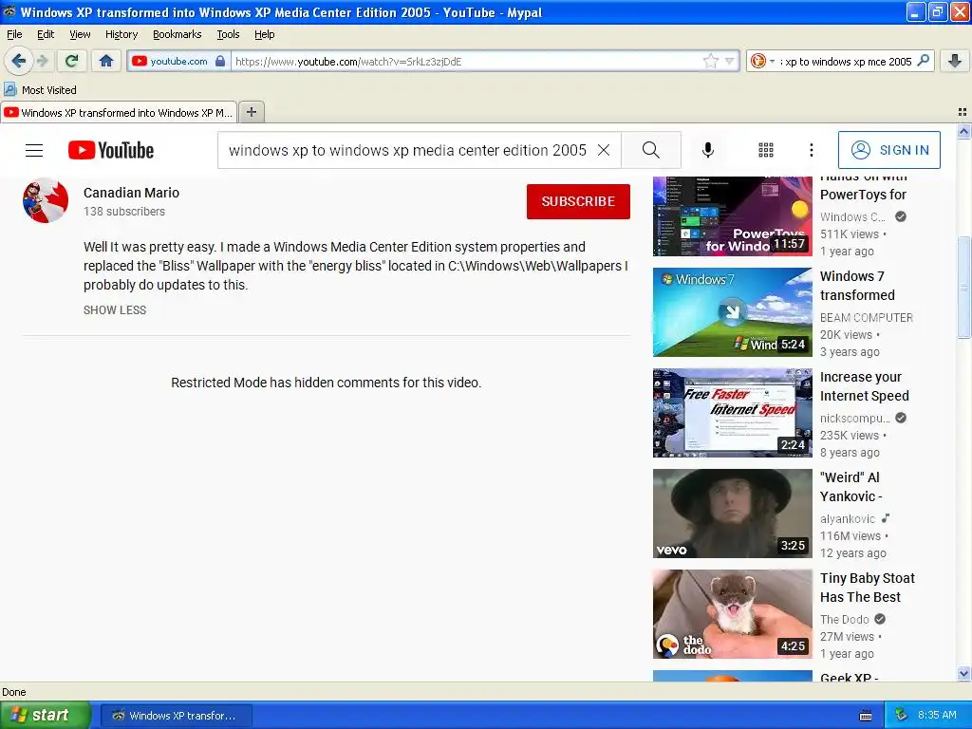Image resolution: width=972 pixels, height=729 pixels.
Task: Open the Tools menu
Action: (228, 34)
